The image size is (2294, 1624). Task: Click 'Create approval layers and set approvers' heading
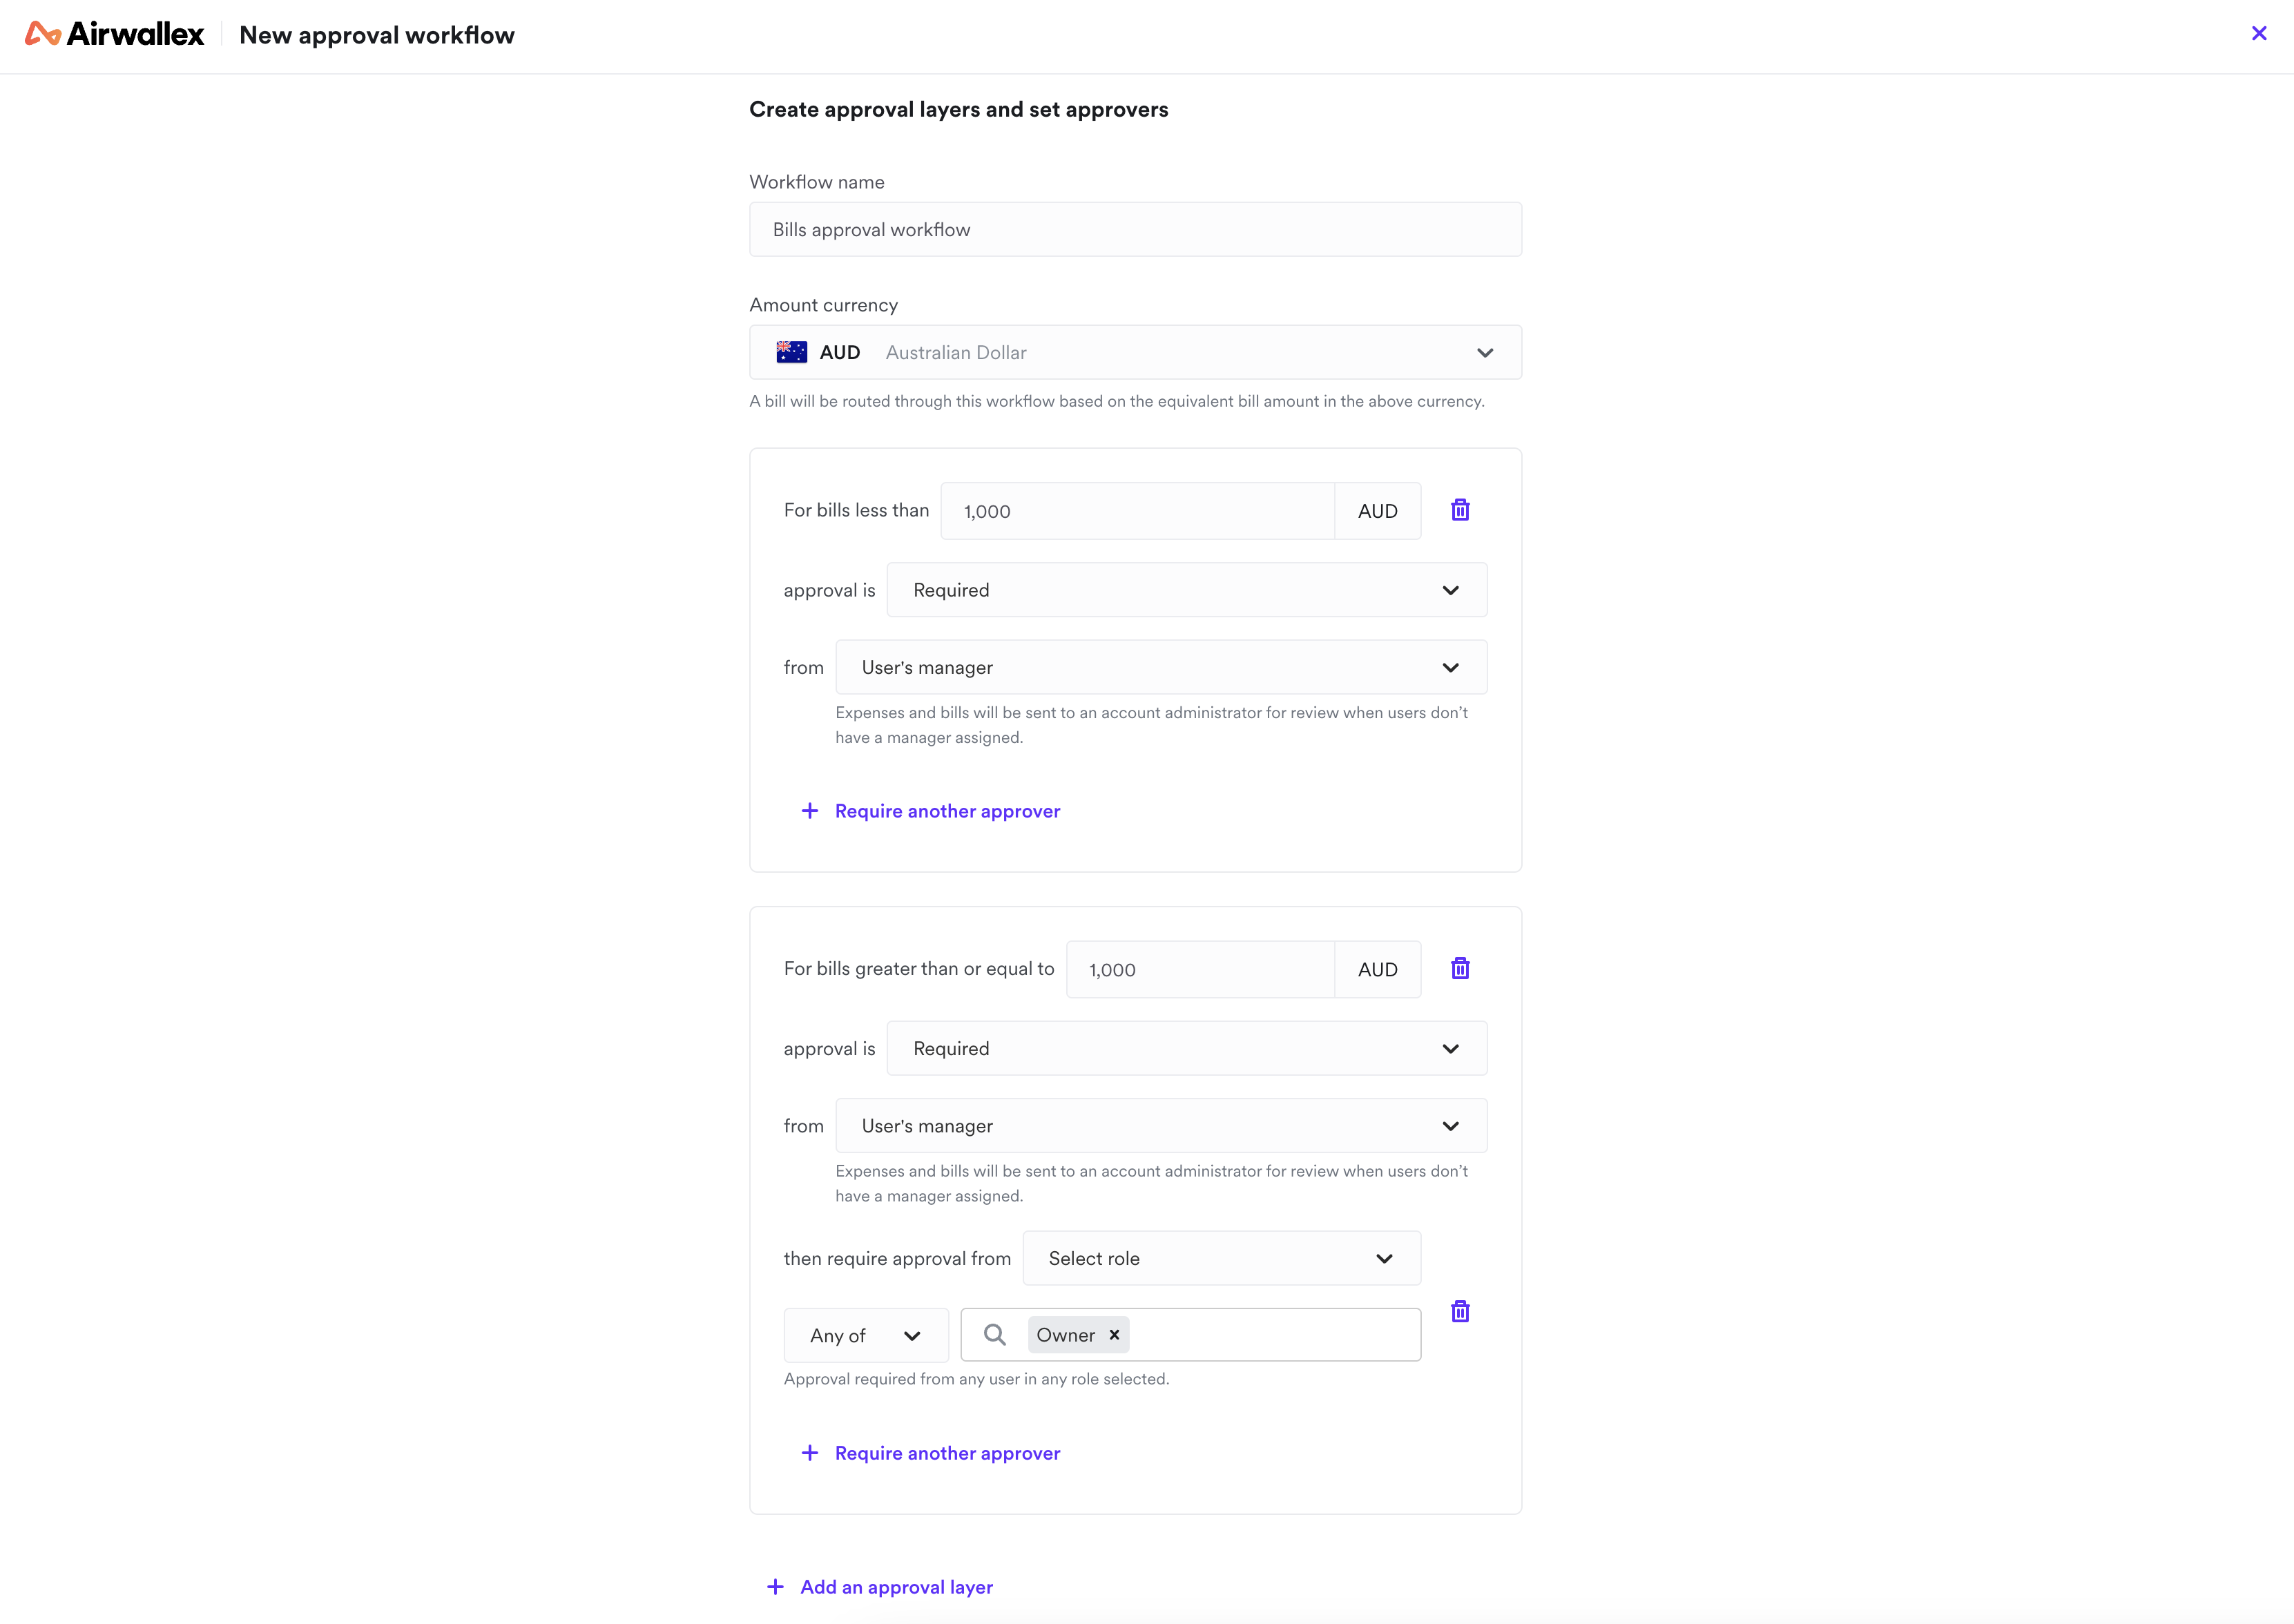(x=958, y=109)
